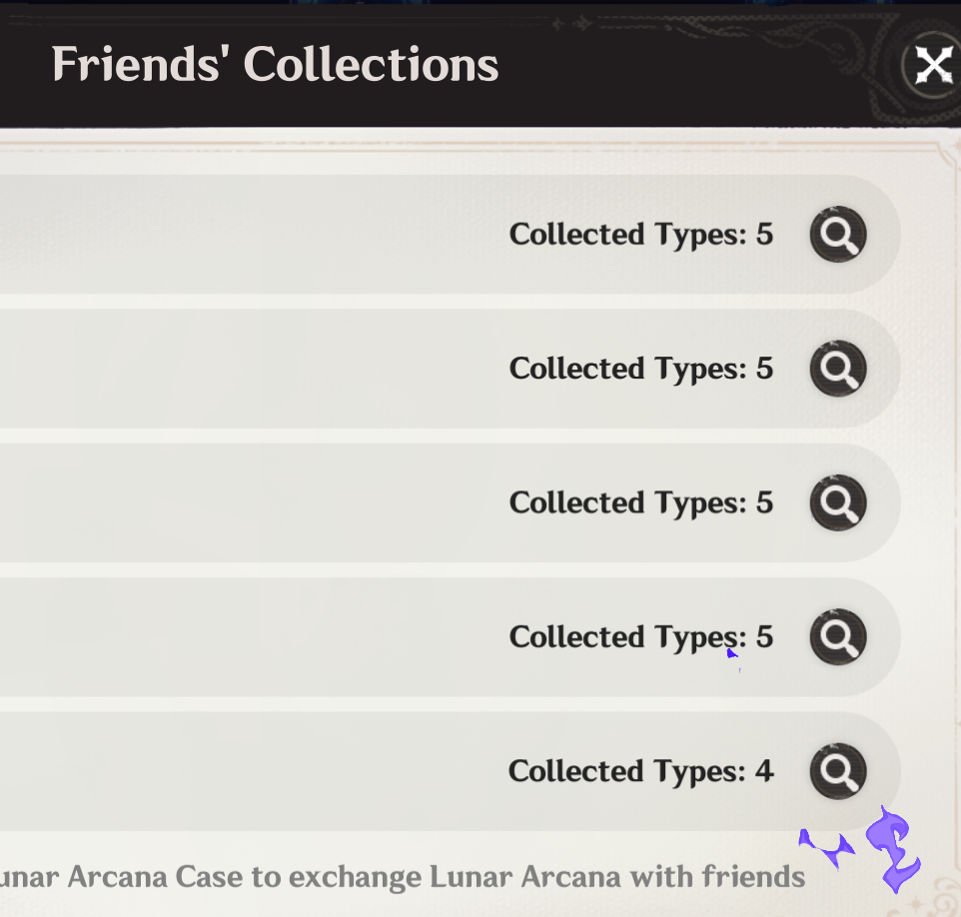Image resolution: width=961 pixels, height=917 pixels.
Task: Select the third friend row's blank area
Action: pos(250,502)
